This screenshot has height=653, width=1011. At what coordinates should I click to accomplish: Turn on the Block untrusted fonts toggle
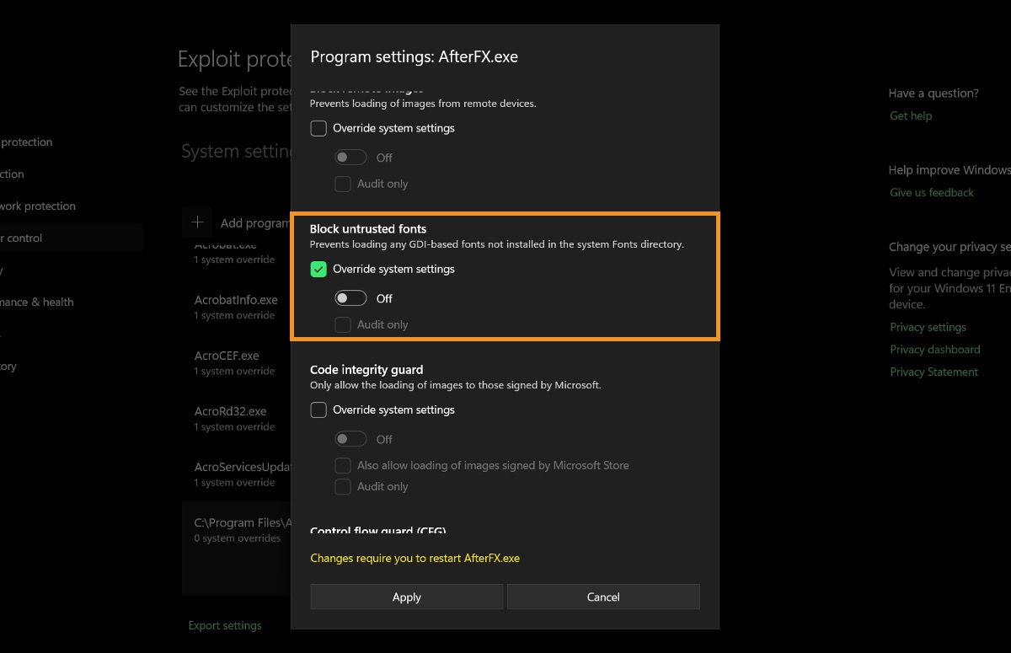350,297
